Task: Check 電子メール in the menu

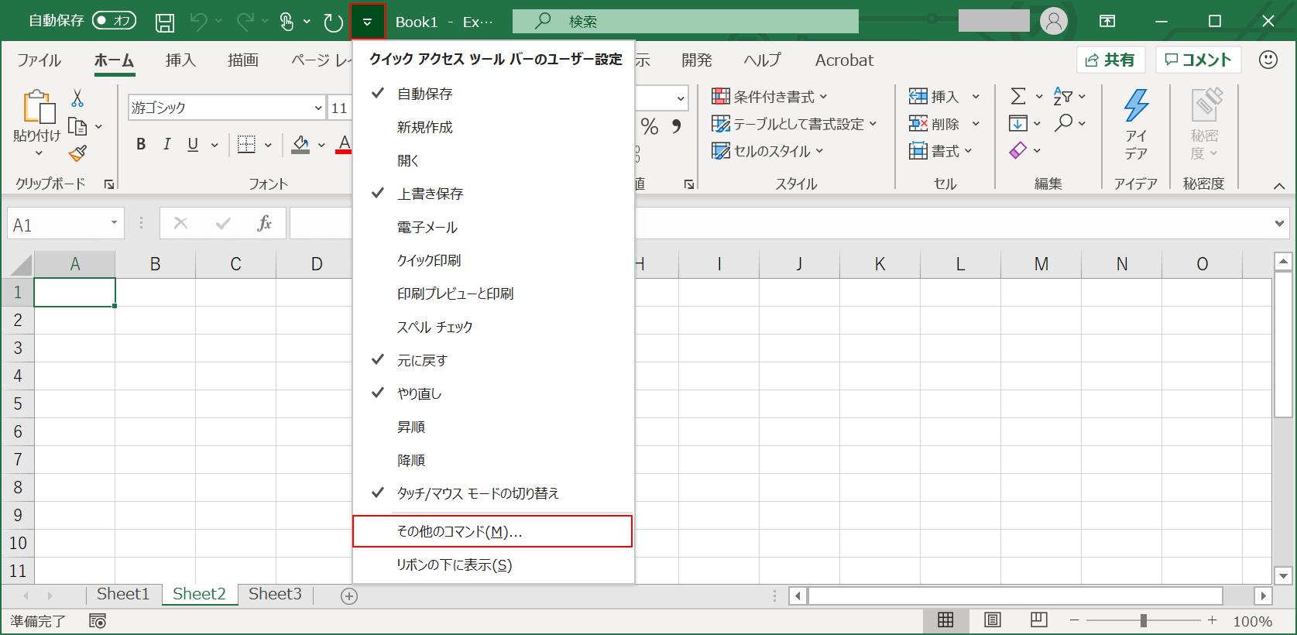Action: [493, 227]
